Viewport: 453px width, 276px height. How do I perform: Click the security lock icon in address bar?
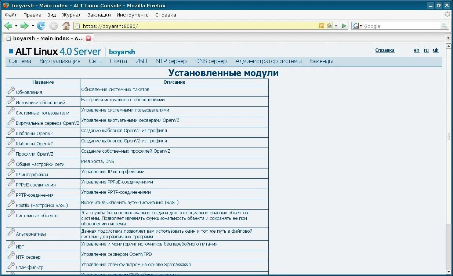[x=329, y=26]
